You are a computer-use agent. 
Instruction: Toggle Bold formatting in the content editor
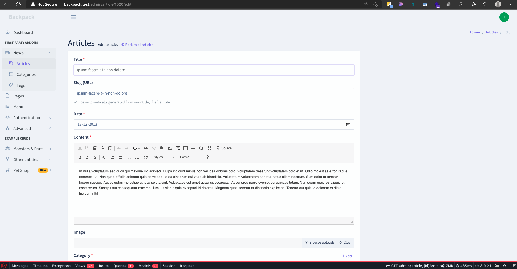tap(80, 157)
